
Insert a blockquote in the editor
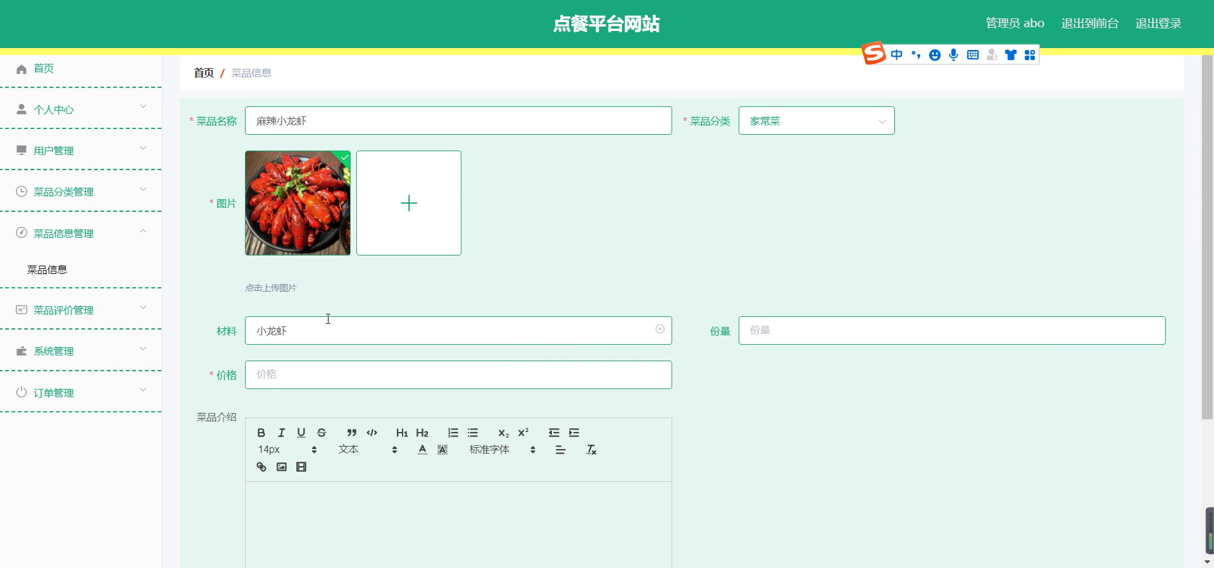[x=351, y=433]
